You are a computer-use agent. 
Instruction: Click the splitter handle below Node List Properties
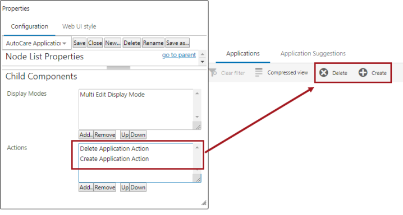coord(118,68)
